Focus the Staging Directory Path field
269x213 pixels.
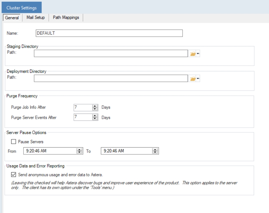coord(111,53)
